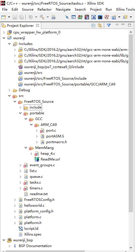Viewport: 135px width, 252px height.
Task: Collapse the FreeRTOS_Source folder
Action: click(15, 102)
